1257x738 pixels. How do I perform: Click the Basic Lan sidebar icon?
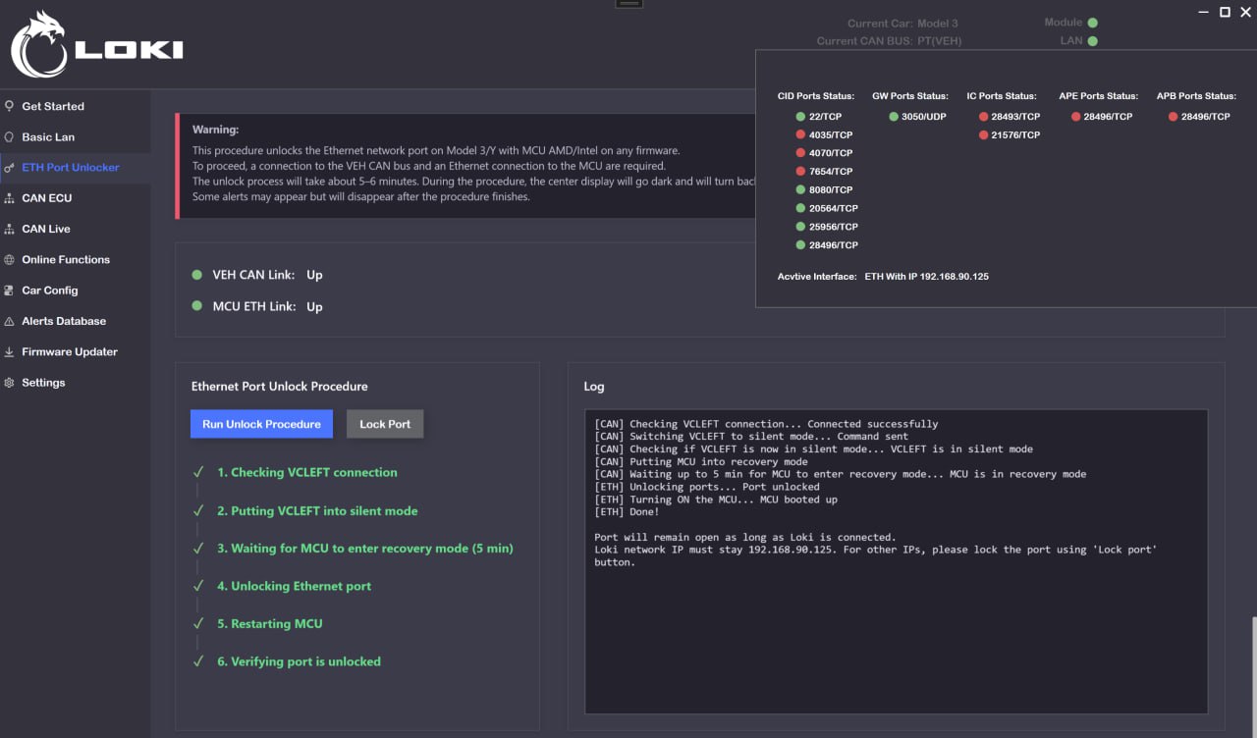[10, 136]
